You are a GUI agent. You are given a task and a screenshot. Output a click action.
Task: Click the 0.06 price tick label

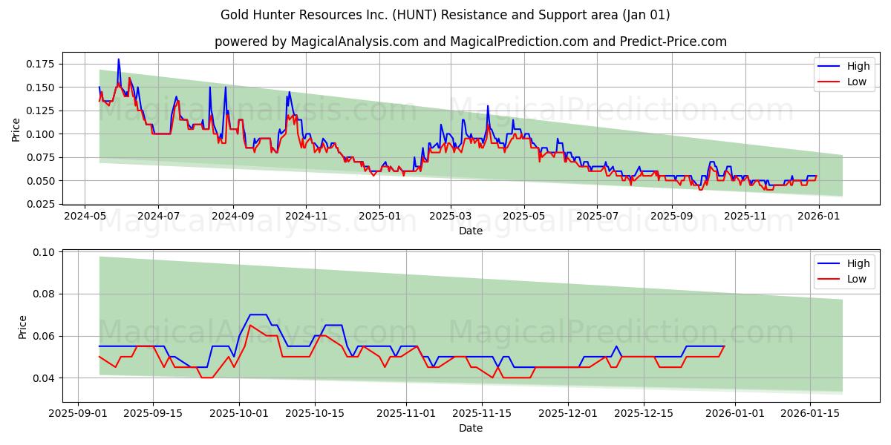click(45, 337)
